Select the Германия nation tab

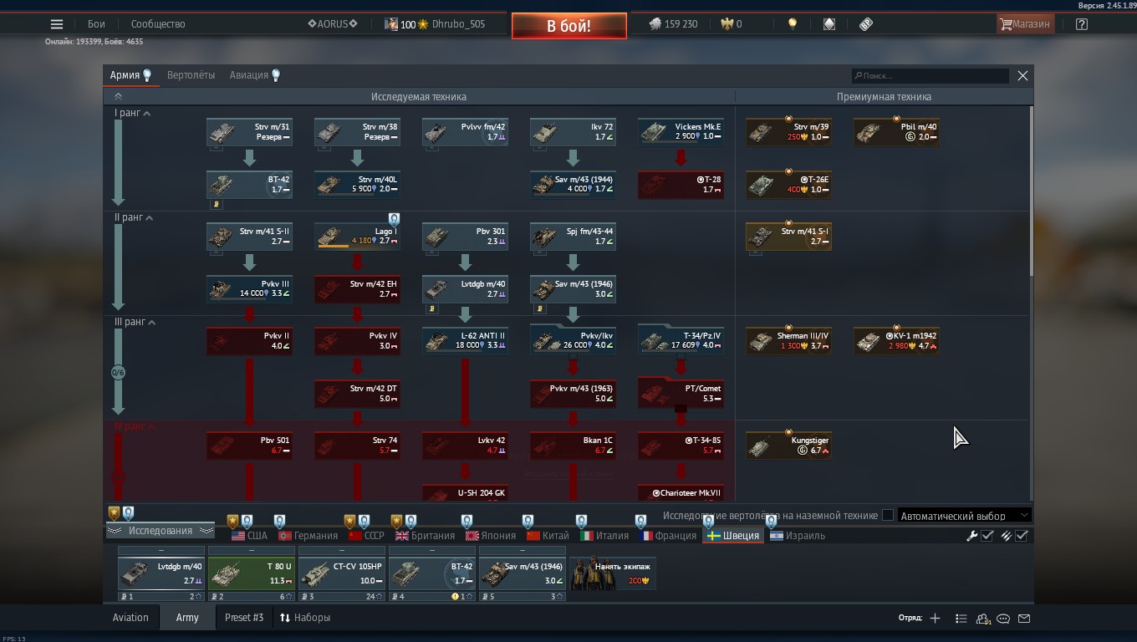coord(308,536)
